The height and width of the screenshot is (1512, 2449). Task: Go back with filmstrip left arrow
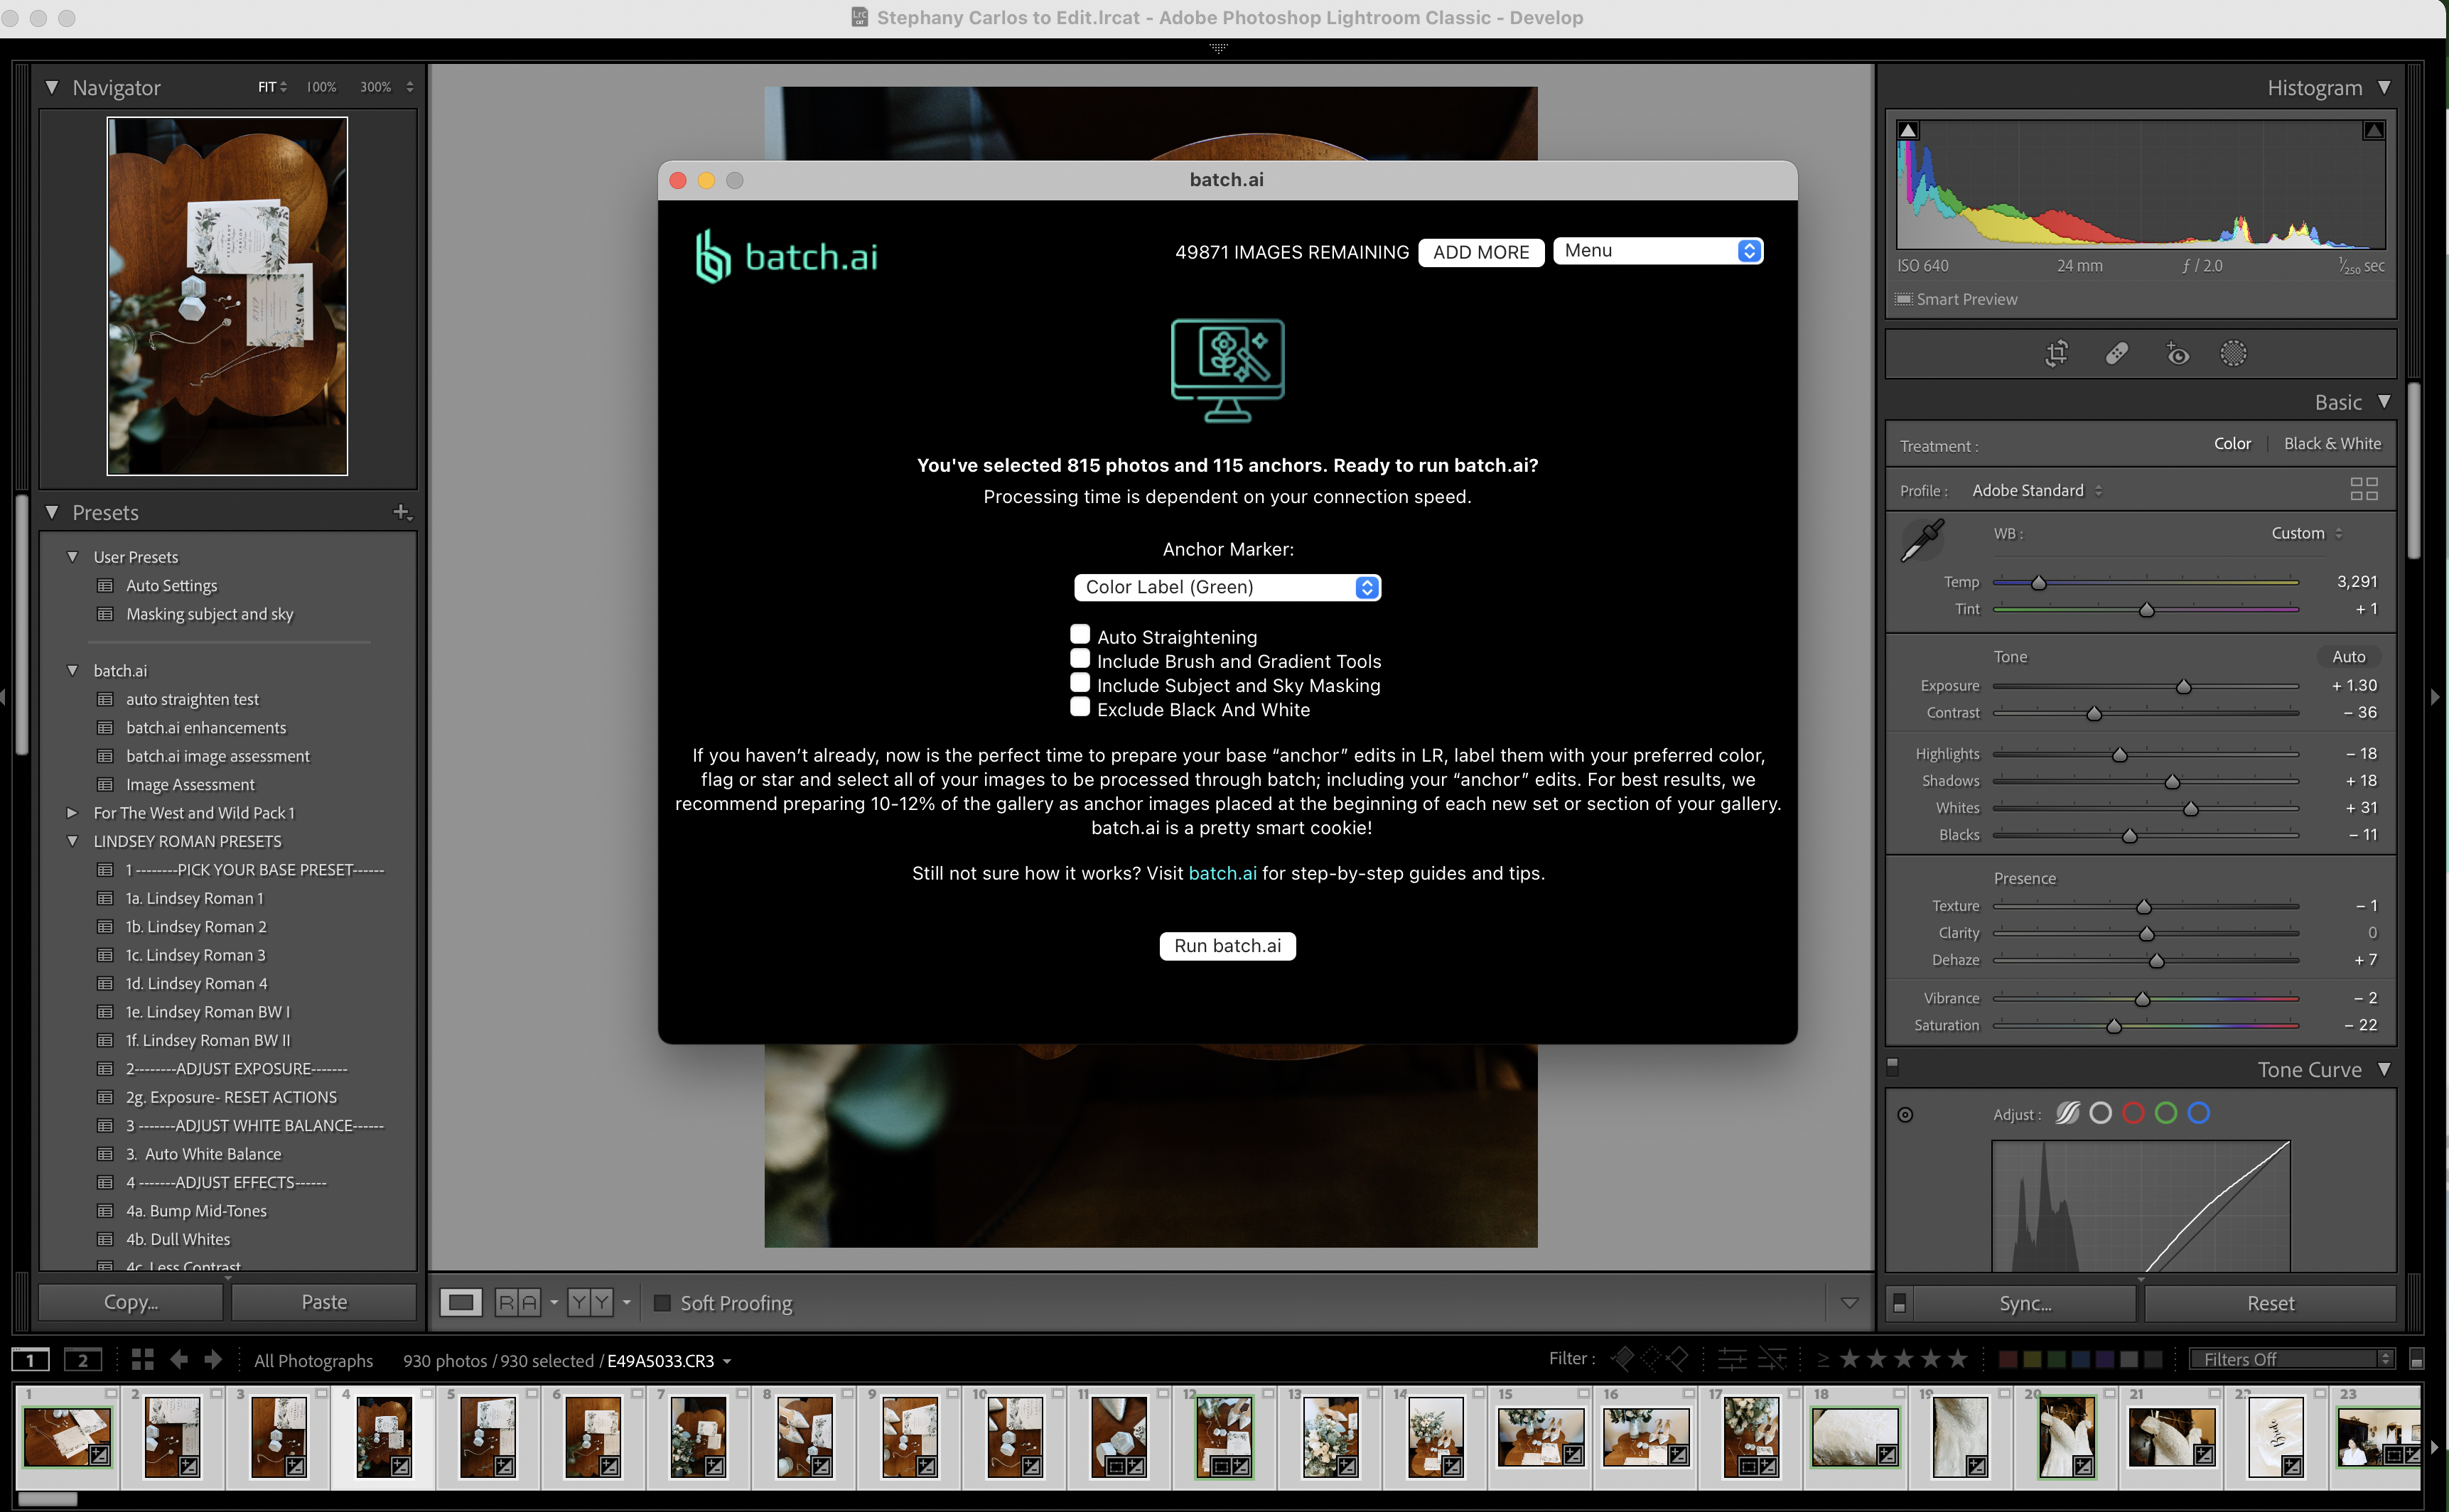tap(179, 1360)
